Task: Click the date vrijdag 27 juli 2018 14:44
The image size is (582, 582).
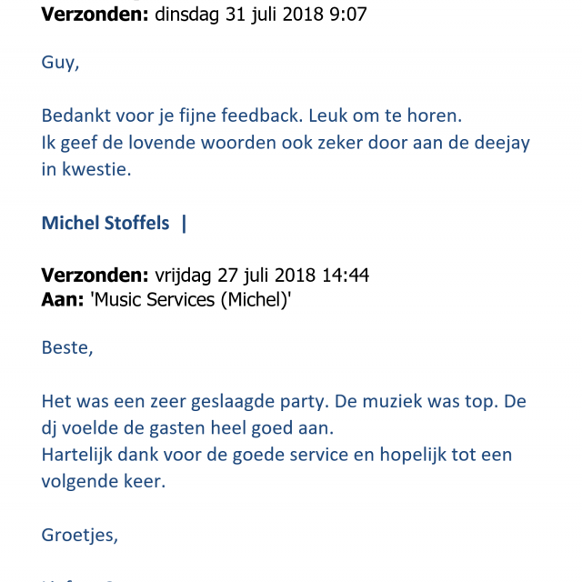Action: point(262,276)
